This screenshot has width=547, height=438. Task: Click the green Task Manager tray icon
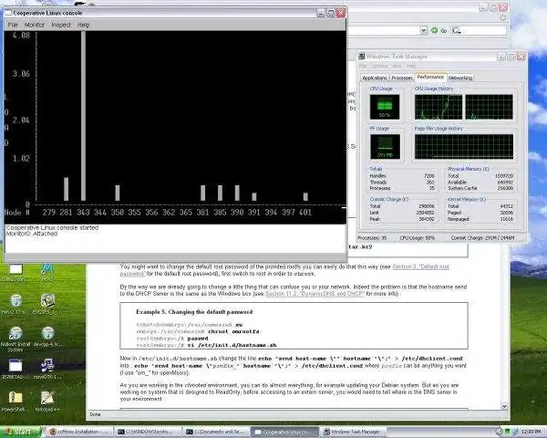[x=508, y=432]
